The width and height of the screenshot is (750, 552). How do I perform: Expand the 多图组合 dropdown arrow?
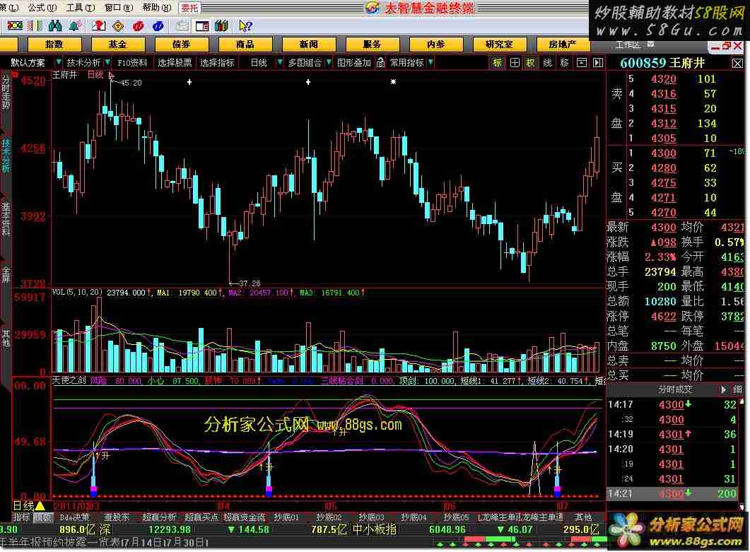329,62
